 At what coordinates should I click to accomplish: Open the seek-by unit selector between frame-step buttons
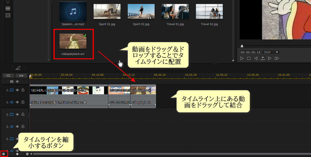coord(263,58)
